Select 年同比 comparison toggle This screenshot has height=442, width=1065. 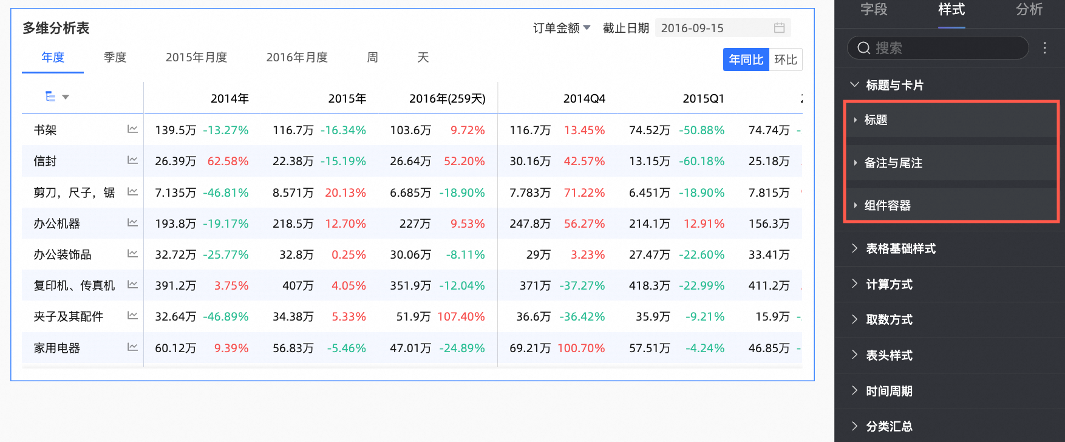tap(746, 59)
